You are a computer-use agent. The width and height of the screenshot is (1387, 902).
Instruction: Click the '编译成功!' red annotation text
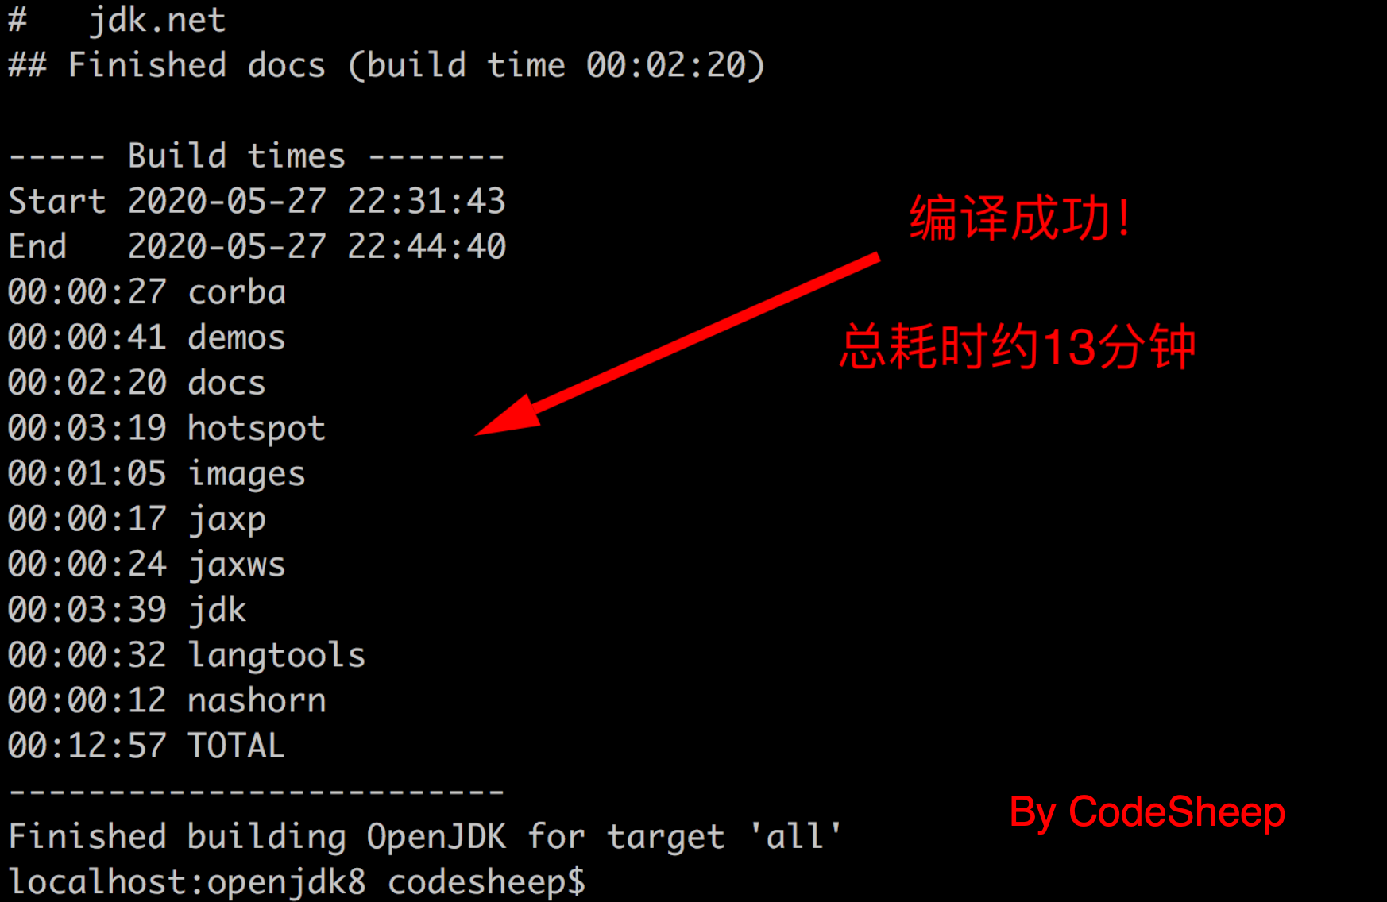pyautogui.click(x=1021, y=218)
